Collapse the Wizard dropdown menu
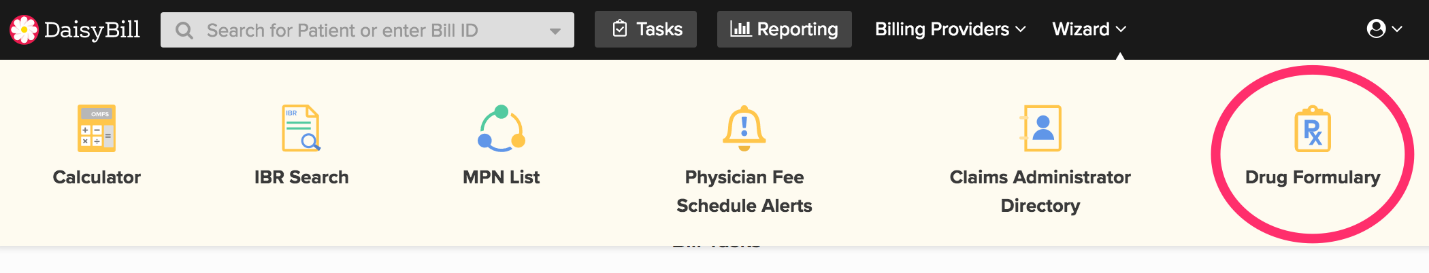The width and height of the screenshot is (1429, 273). coord(1089,29)
